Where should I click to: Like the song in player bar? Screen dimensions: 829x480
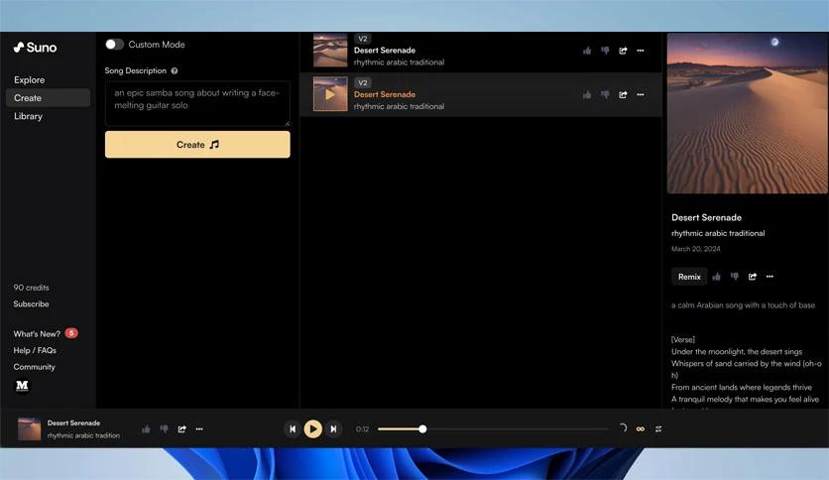146,429
